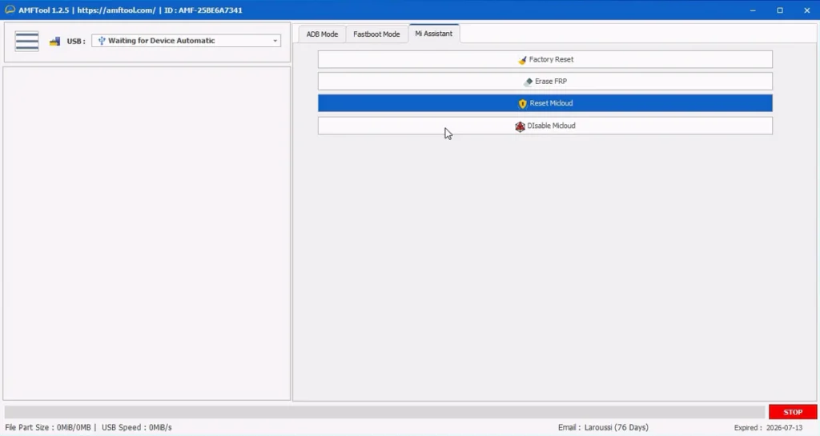Click the USB Speed status indicator
Image resolution: width=820 pixels, height=436 pixels.
[x=136, y=428]
